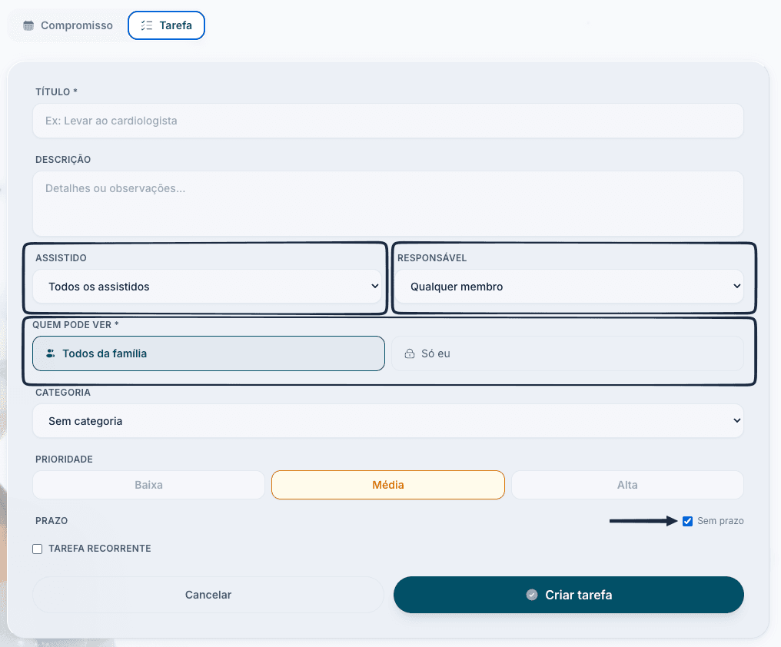Select Todos da família visibility option
The image size is (781, 647).
[208, 353]
